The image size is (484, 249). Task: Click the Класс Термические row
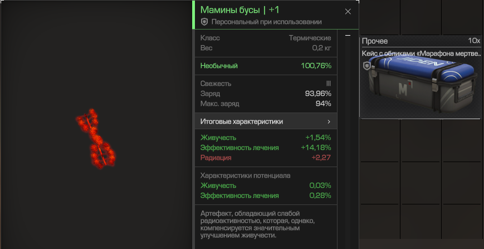[x=266, y=38]
